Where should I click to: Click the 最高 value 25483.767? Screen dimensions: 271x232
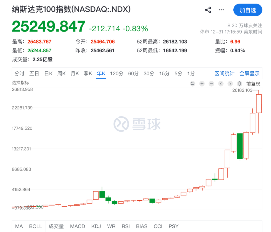[39, 42]
